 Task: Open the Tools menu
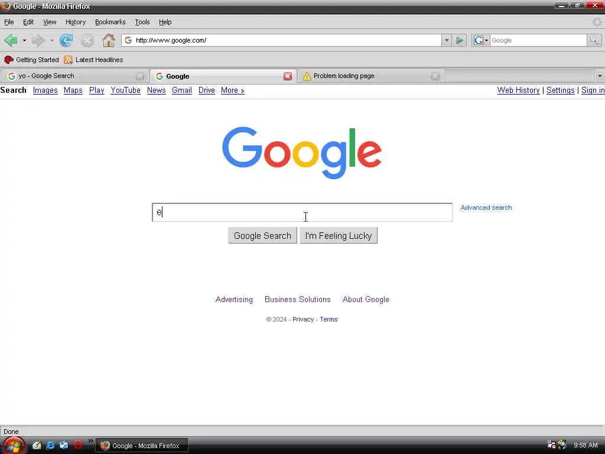(142, 22)
